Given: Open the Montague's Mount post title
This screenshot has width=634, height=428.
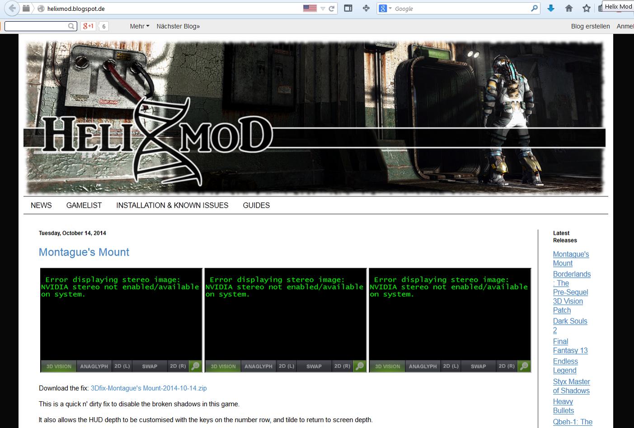Looking at the screenshot, I should 84,252.
